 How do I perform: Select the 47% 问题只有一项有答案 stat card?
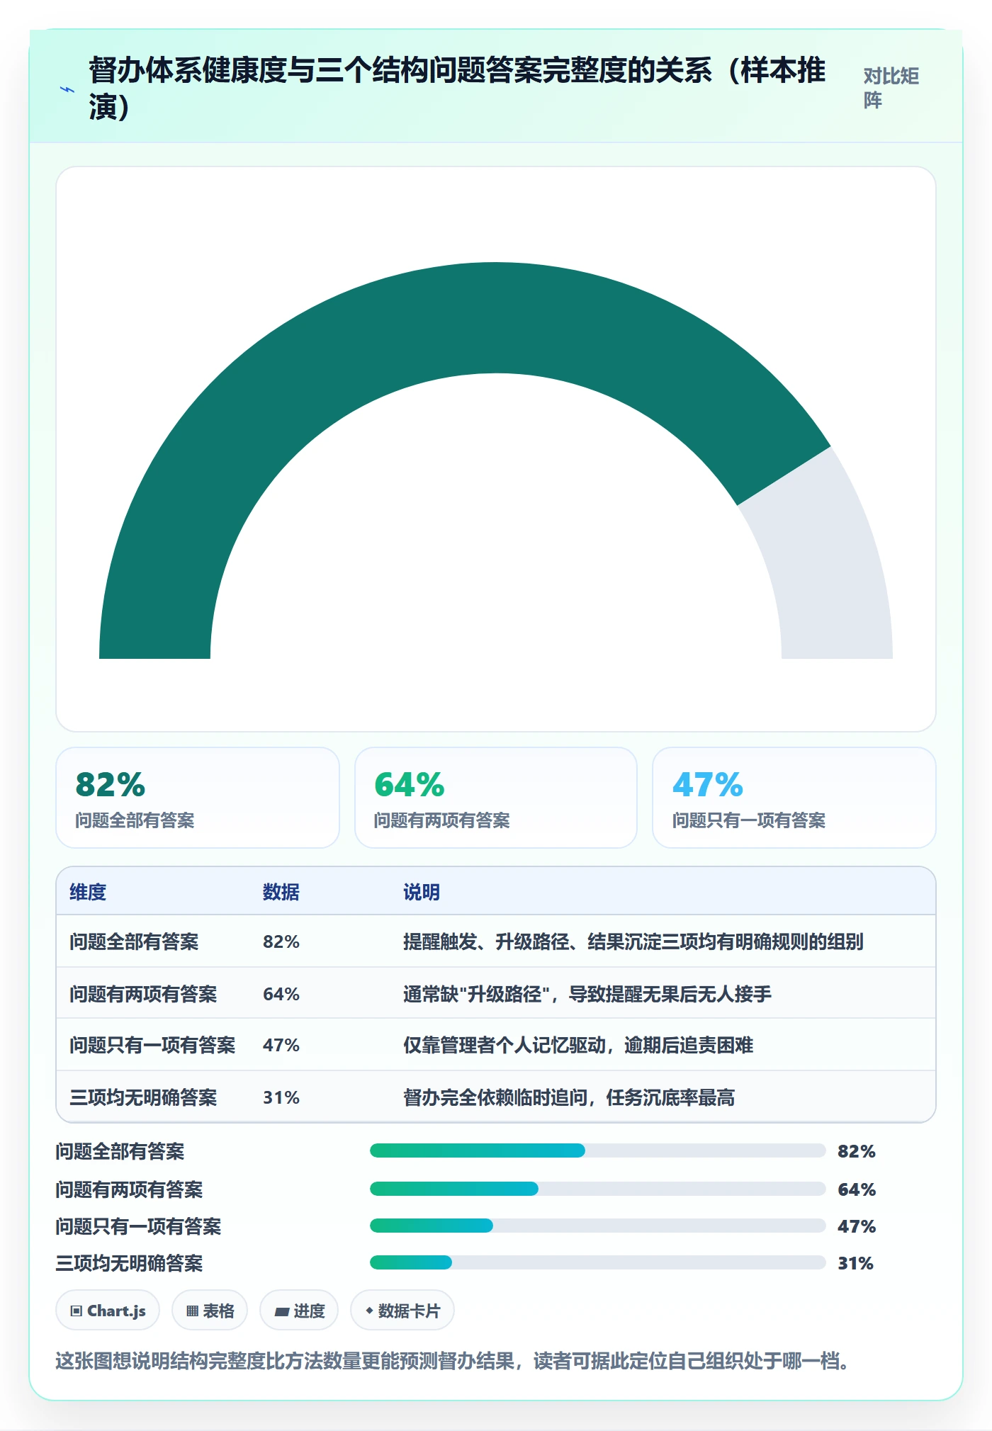[794, 798]
